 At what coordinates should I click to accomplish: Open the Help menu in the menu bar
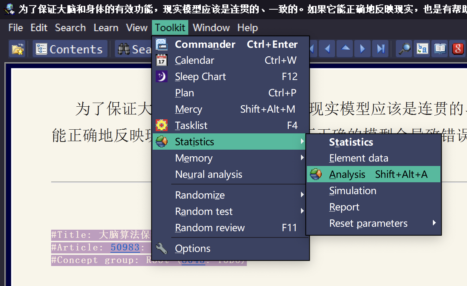pyautogui.click(x=248, y=28)
